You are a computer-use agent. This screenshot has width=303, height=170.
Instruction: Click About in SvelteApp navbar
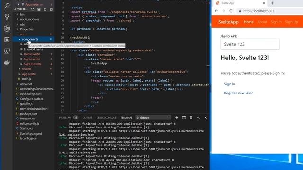[x=262, y=22]
